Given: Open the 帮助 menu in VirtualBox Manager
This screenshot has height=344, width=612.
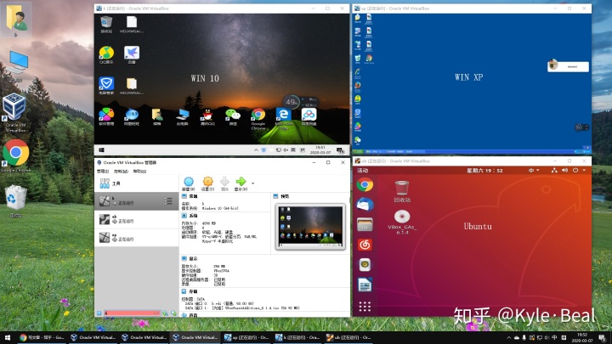Looking at the screenshot, I should point(139,172).
